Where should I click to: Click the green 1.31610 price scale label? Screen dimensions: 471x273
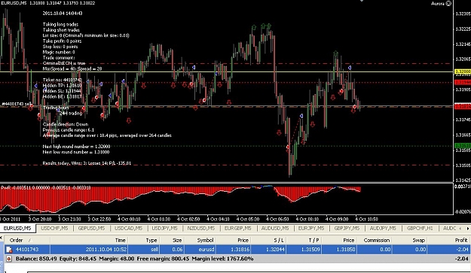463,146
